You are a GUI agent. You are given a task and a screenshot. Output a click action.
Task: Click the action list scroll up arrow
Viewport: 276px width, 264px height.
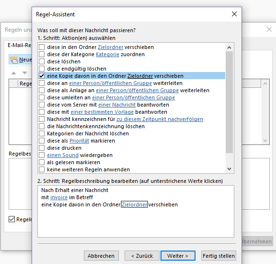click(229, 48)
